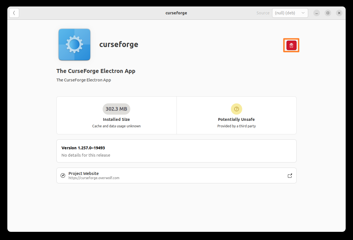Open the Installed Size tile
353x240 pixels.
tap(116, 115)
